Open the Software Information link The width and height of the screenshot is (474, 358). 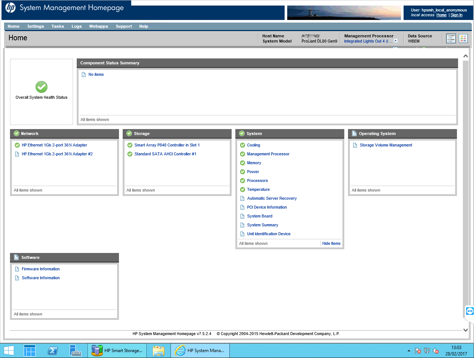(41, 278)
